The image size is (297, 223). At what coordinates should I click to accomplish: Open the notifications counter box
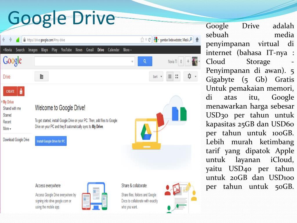(181, 62)
